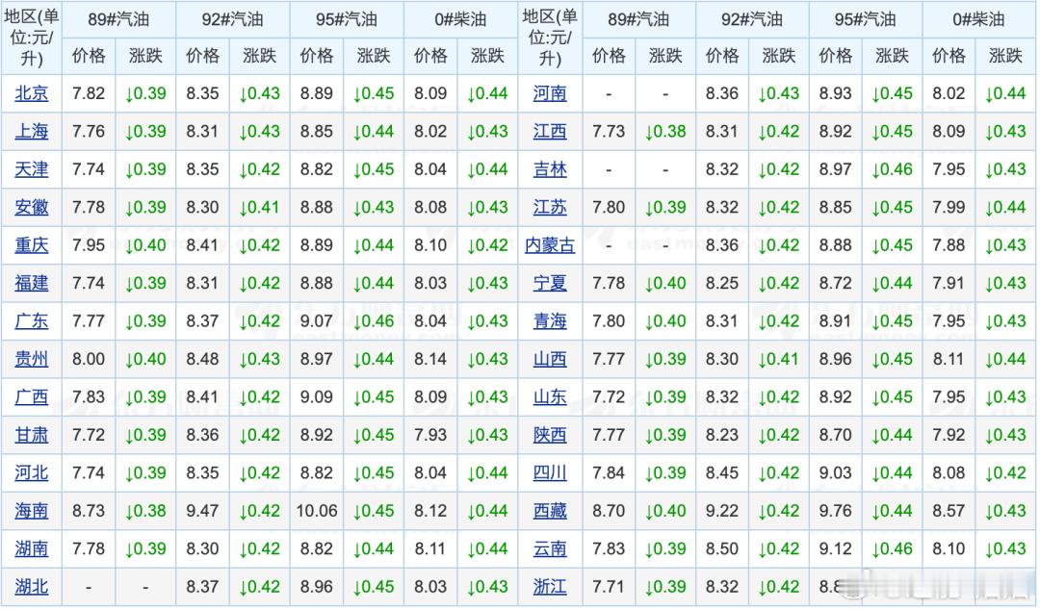Open the 湖南 region link
This screenshot has height=610, width=1040.
pyautogui.click(x=31, y=549)
